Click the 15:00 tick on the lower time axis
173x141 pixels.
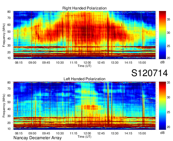point(142,133)
